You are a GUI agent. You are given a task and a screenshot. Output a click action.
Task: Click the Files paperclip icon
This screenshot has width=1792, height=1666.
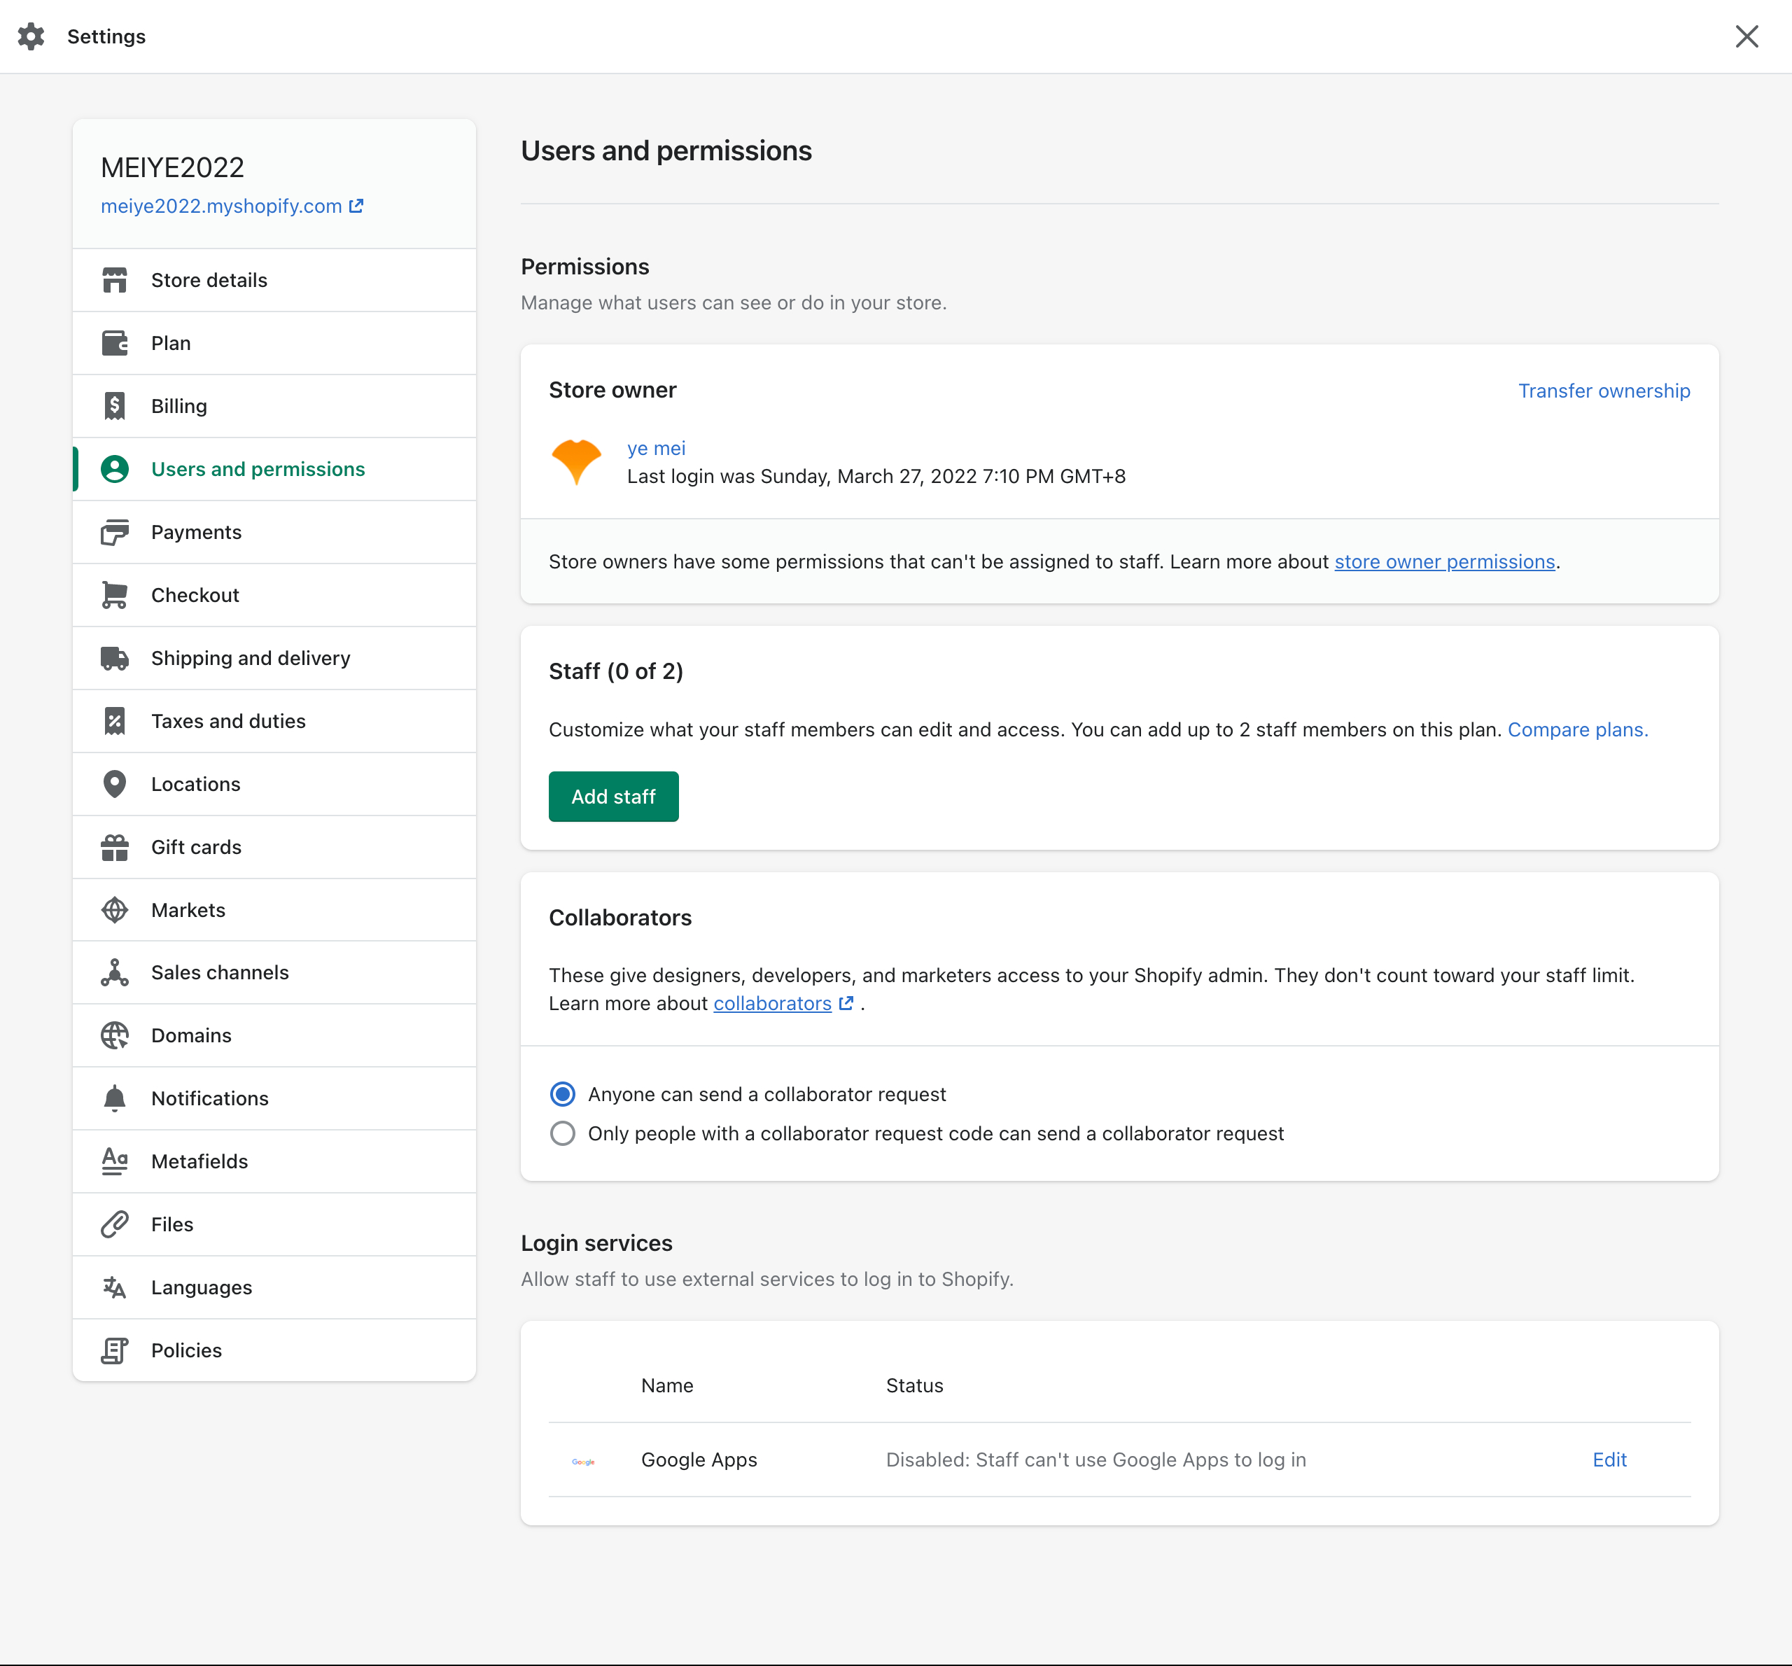[x=115, y=1224]
